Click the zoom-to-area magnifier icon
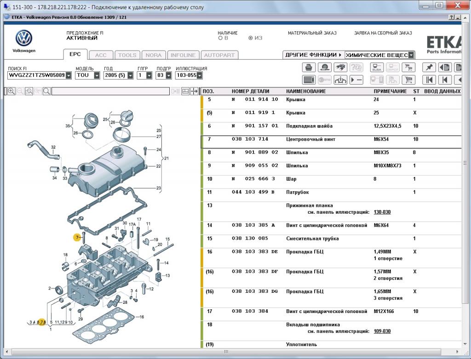Screen dimensions: 471x359 (29, 91)
